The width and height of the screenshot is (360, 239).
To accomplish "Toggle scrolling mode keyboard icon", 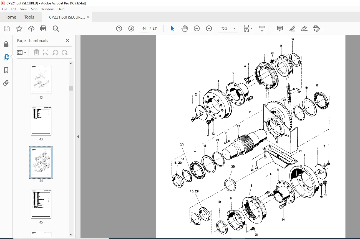I will 262,29.
